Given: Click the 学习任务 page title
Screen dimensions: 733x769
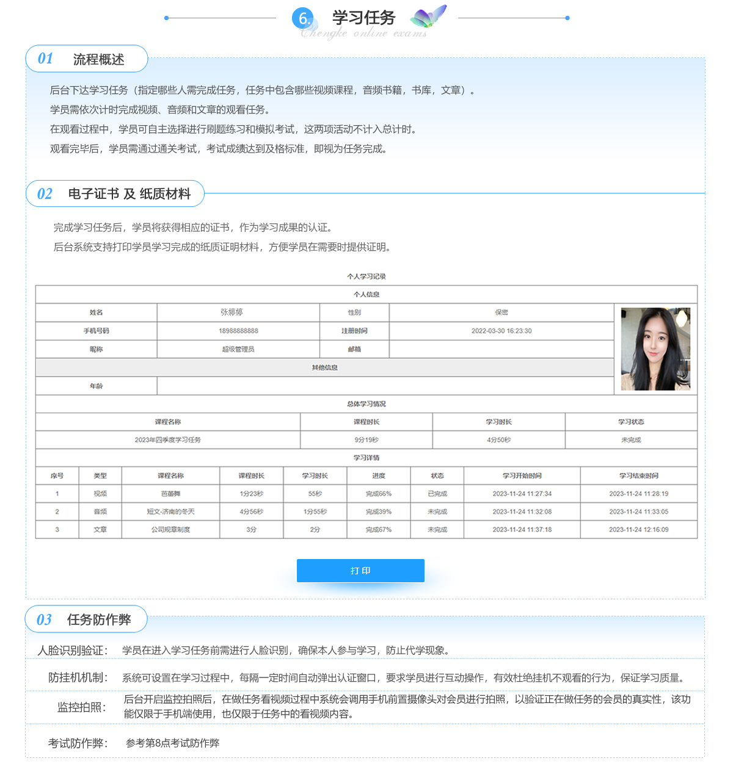Looking at the screenshot, I should pyautogui.click(x=364, y=18).
